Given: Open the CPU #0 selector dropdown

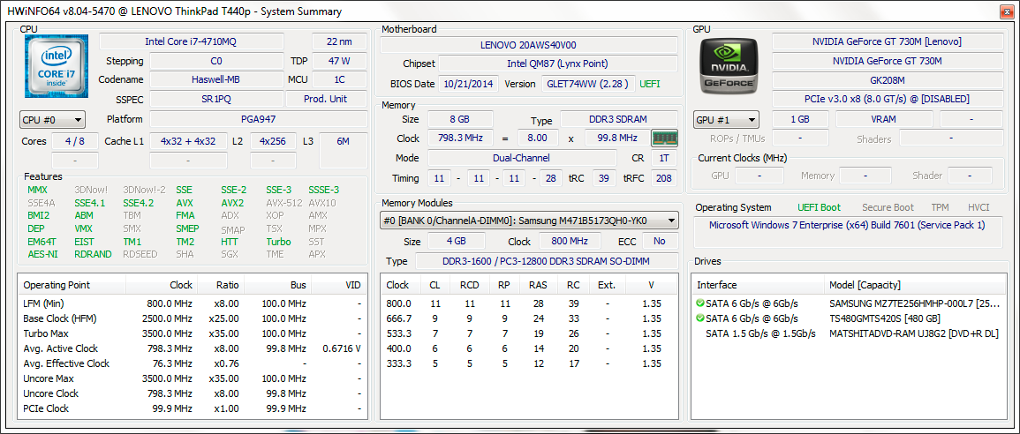Looking at the screenshot, I should click(x=52, y=120).
